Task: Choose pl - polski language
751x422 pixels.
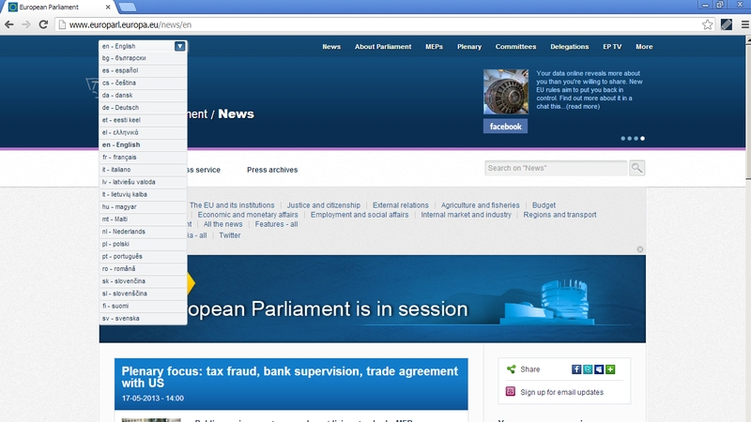Action: click(x=143, y=245)
